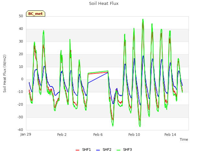This screenshot has height=156, width=208.
Task: Select the Soil Heat Flux chart title
Action: pos(104,4)
